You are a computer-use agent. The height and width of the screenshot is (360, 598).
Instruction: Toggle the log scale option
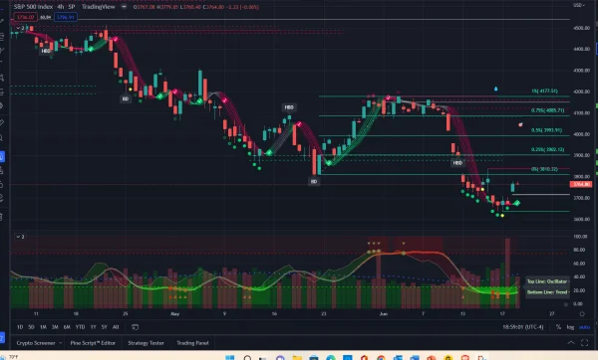570,327
